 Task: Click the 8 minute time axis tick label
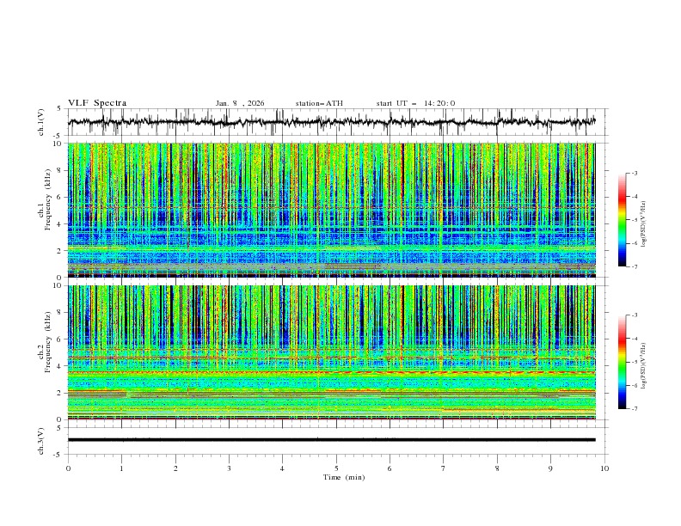point(497,468)
